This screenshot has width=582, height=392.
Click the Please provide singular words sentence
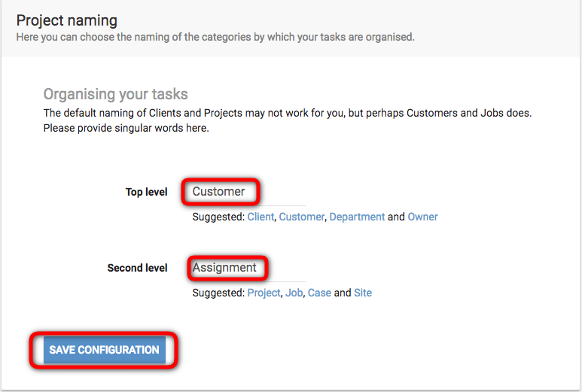126,128
